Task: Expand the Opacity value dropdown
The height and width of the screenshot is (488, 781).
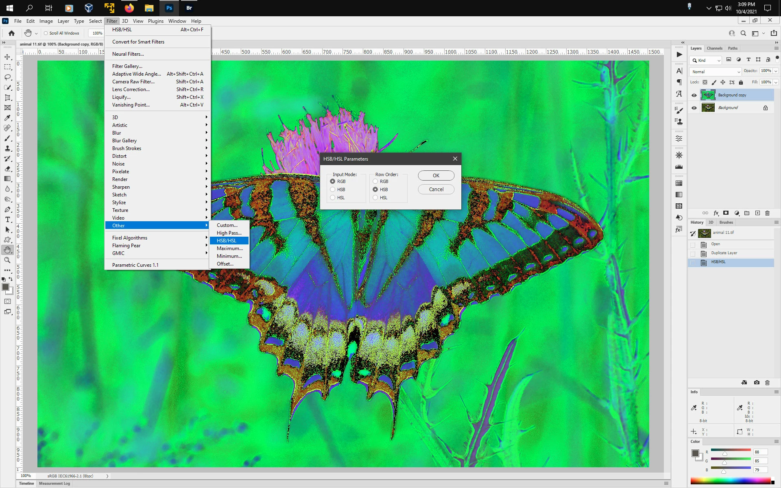Action: 776,71
